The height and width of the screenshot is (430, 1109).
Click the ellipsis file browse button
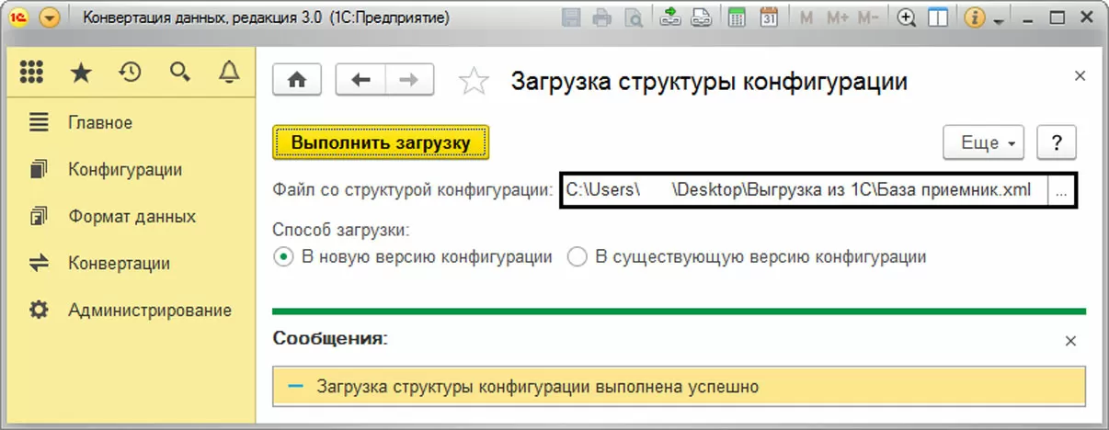pyautogui.click(x=1061, y=191)
